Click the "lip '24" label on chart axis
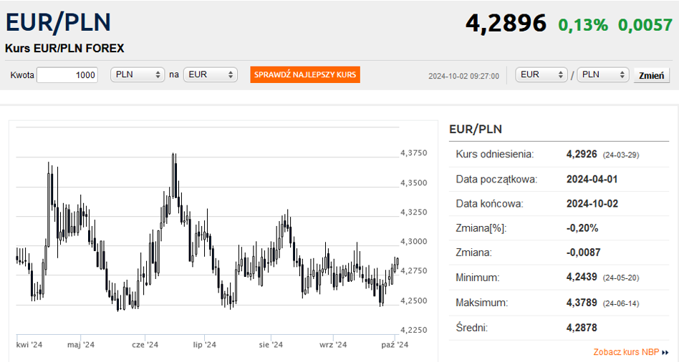 pyautogui.click(x=204, y=345)
